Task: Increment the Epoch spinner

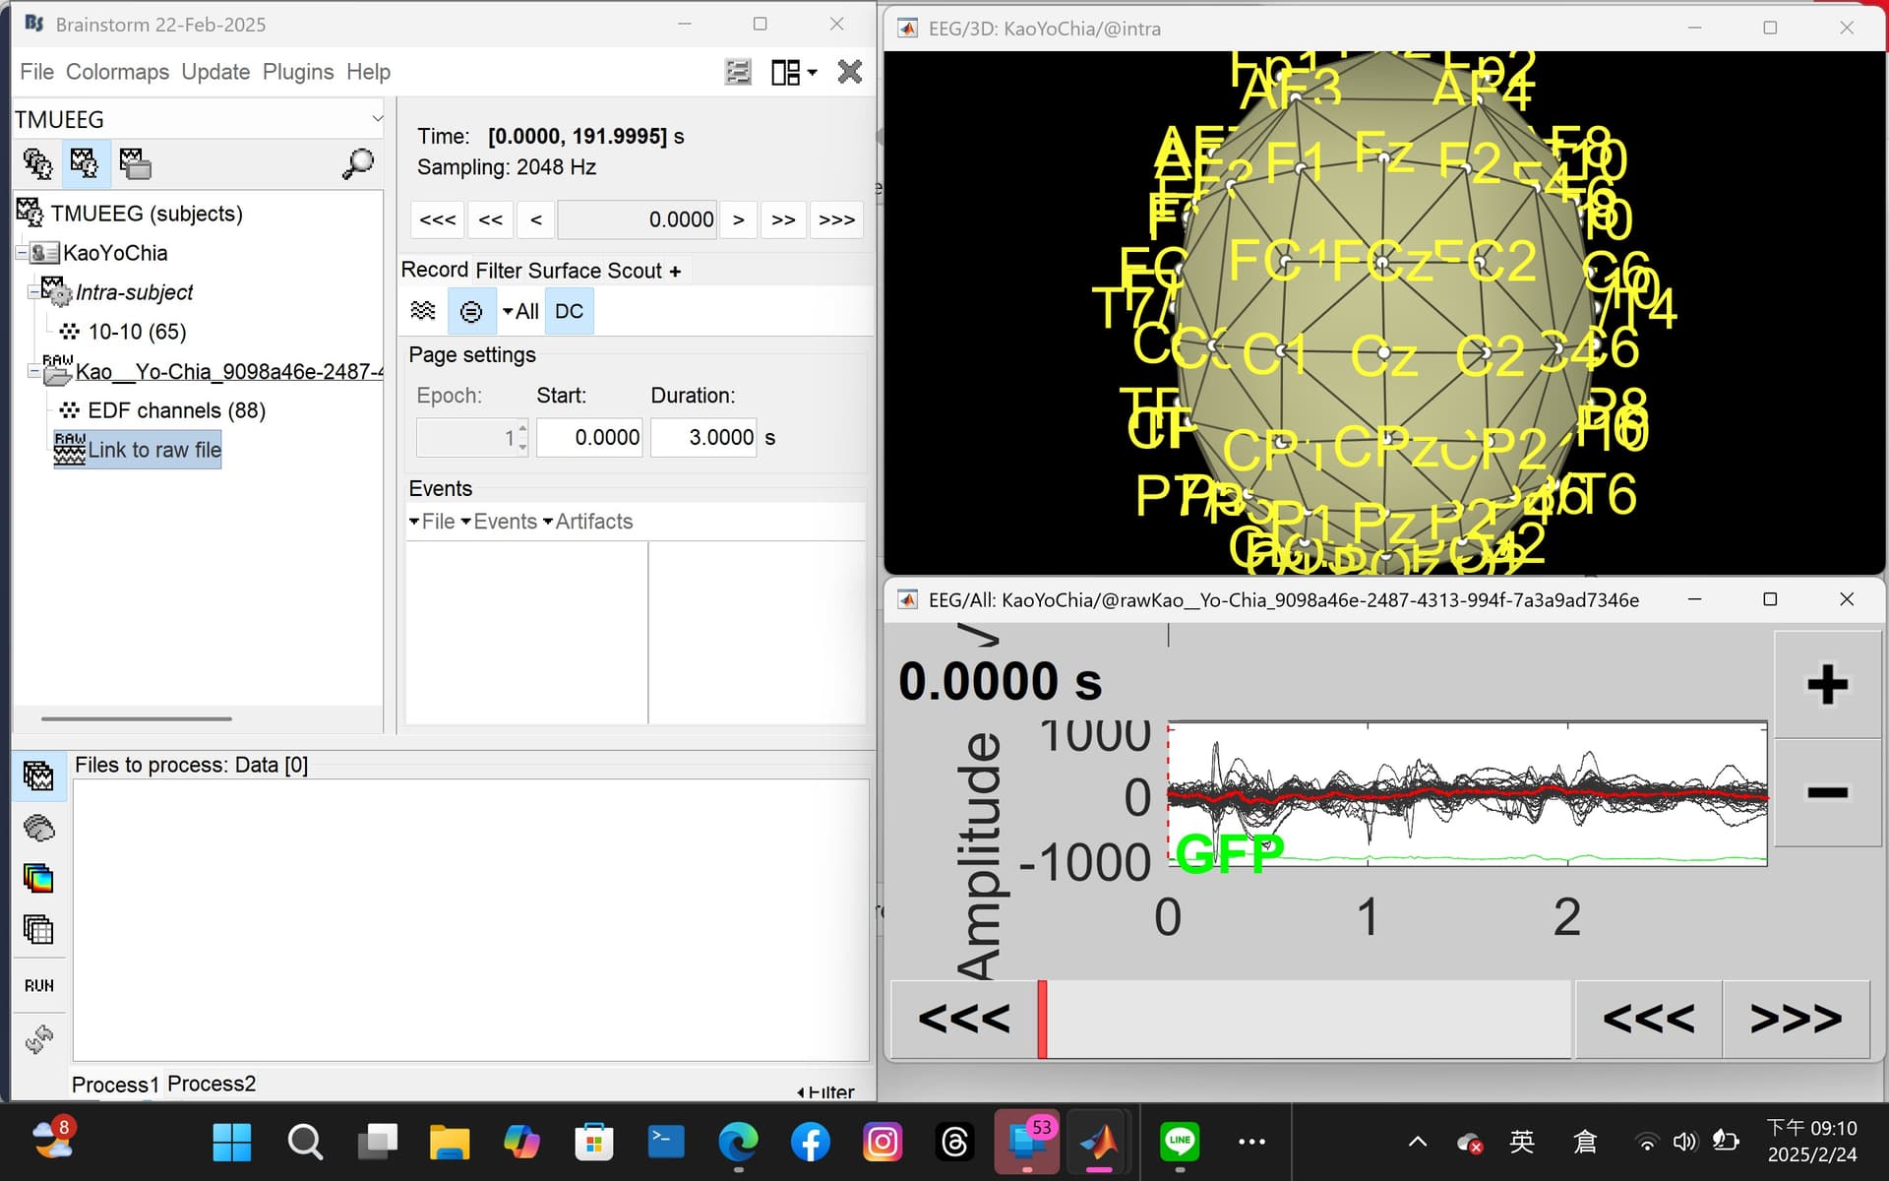Action: point(522,428)
